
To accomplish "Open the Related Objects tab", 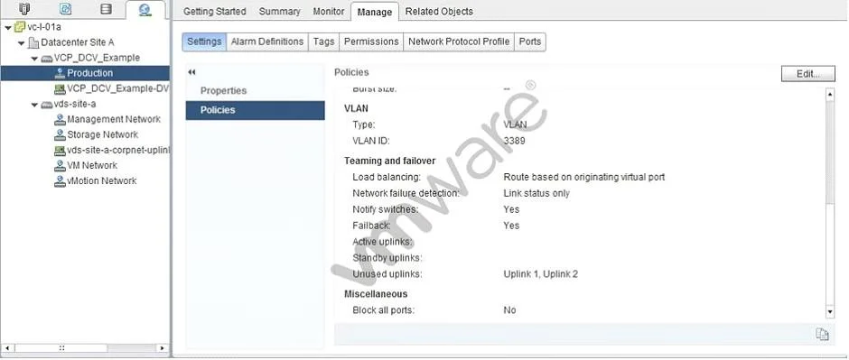I will click(x=439, y=12).
